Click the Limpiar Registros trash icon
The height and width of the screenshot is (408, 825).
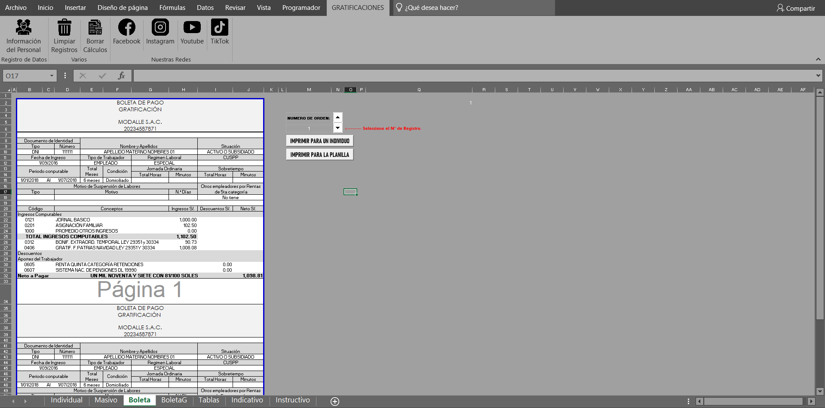[x=64, y=28]
